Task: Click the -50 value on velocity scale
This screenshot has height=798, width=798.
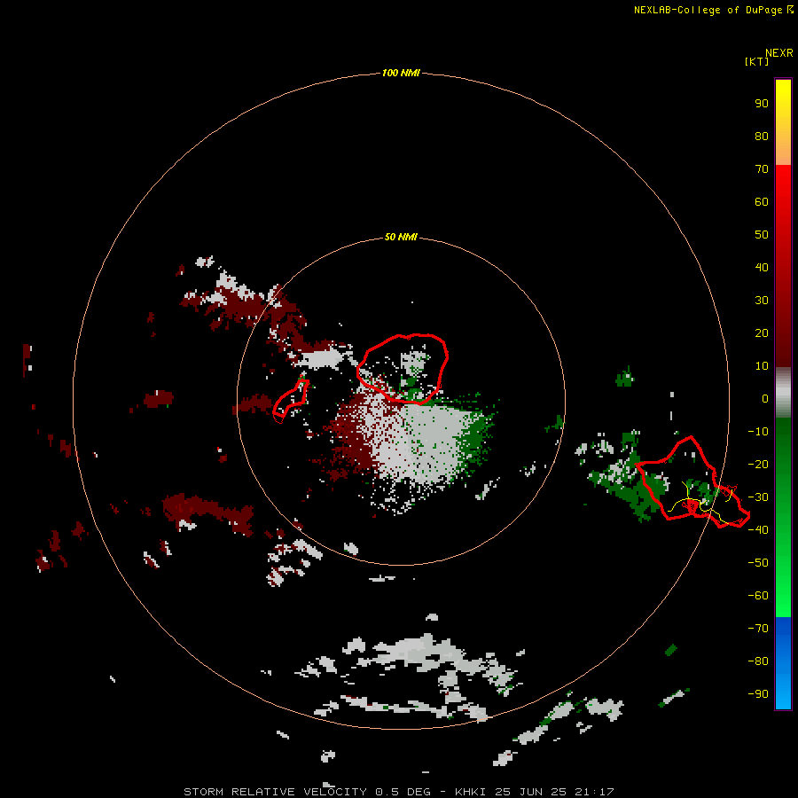Action: click(758, 563)
